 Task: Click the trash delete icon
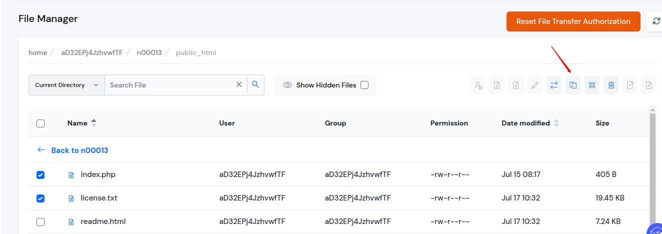pyautogui.click(x=611, y=85)
